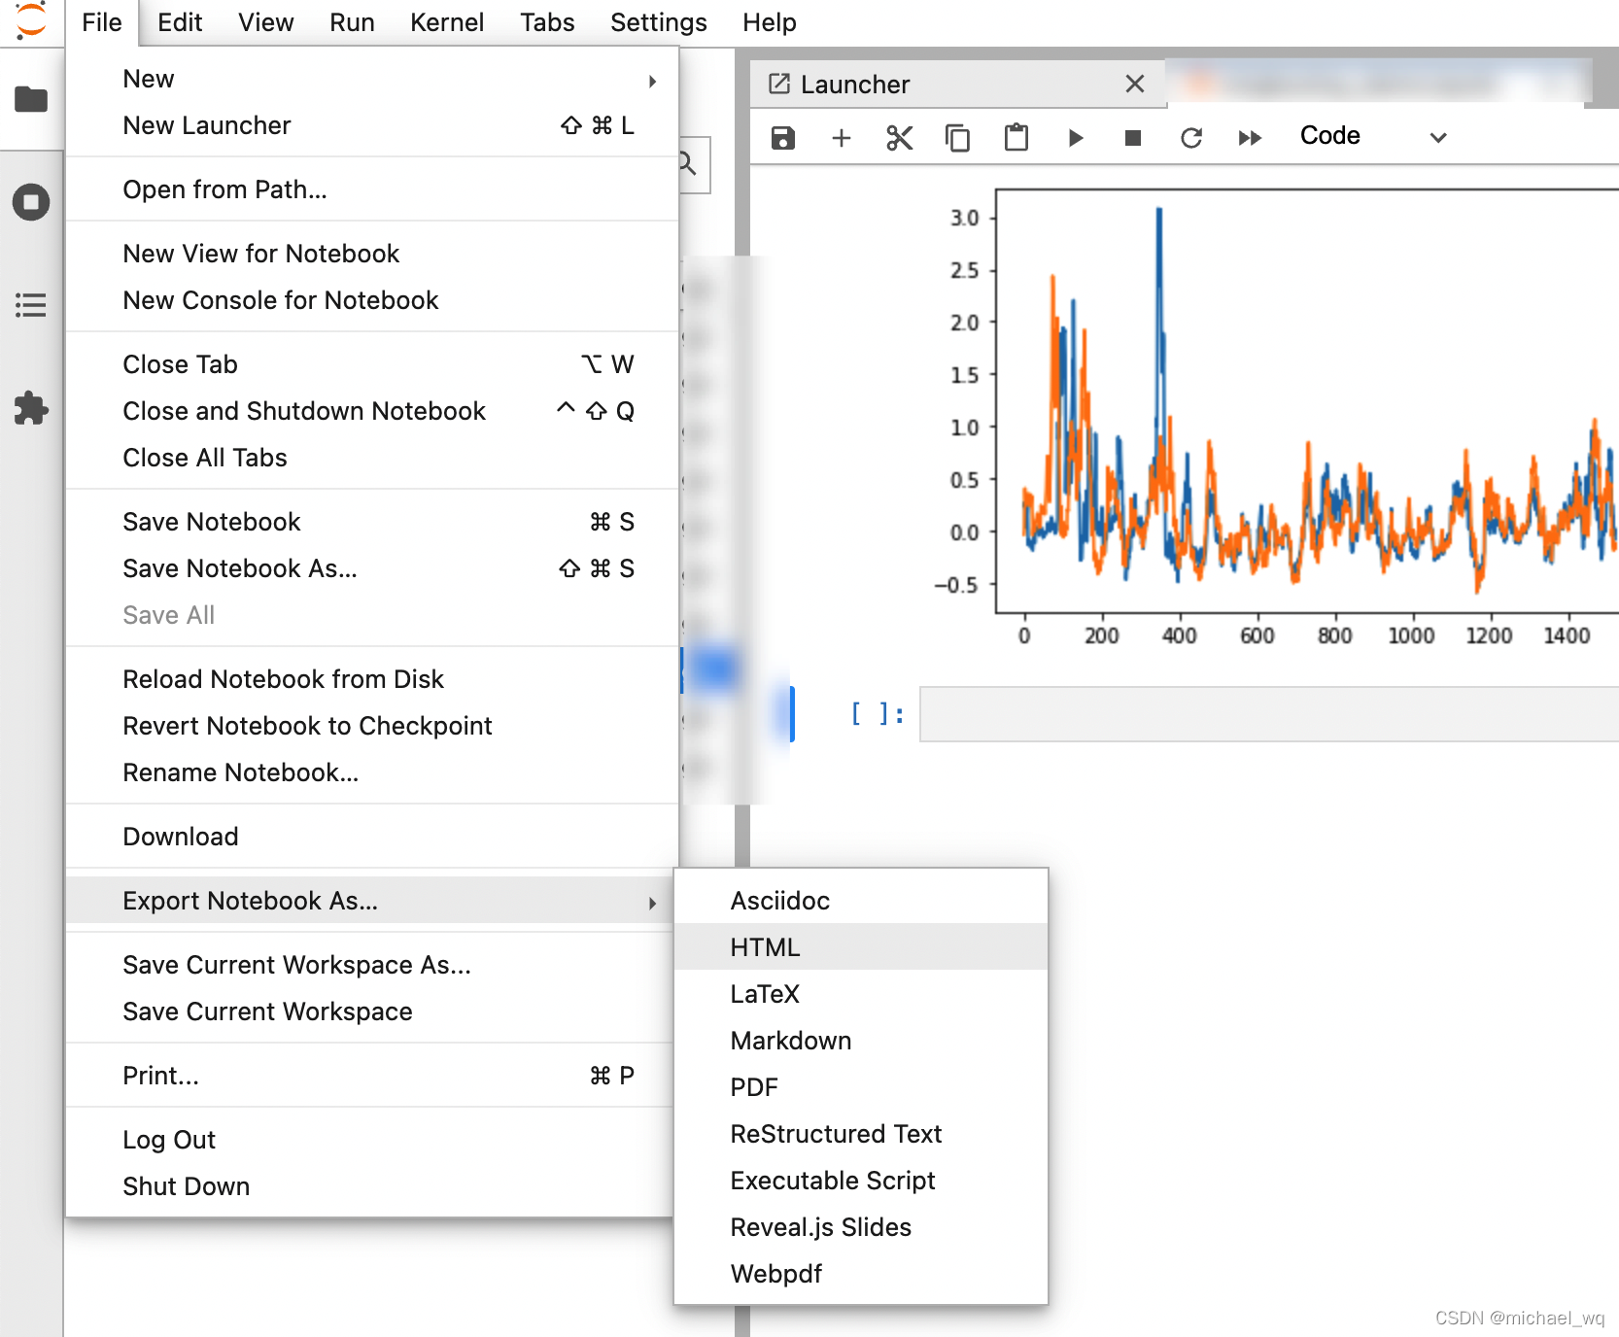
Task: Open the Settings menu
Action: (x=659, y=22)
